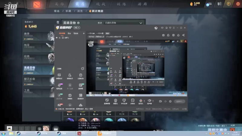Add the 摄像头 camera source
Viewport: 242px width, 136px height.
(116, 102)
